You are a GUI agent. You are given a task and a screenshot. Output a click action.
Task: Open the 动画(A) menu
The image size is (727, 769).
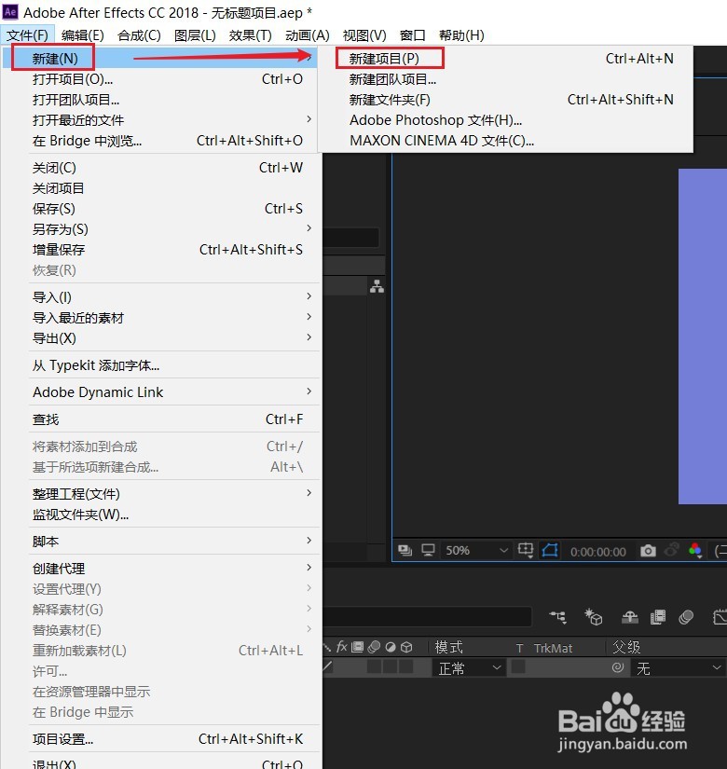coord(307,35)
